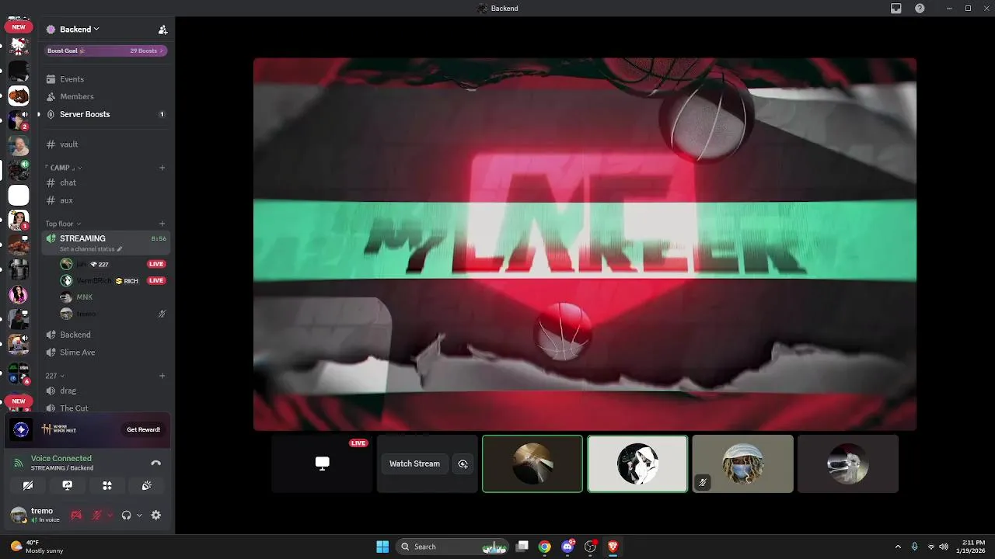Toggle camera on in voice panel
Screen dimensions: 995x559
pos(28,485)
